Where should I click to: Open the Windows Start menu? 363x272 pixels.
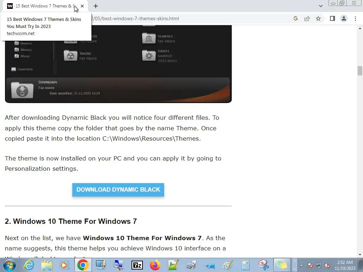[10, 265]
